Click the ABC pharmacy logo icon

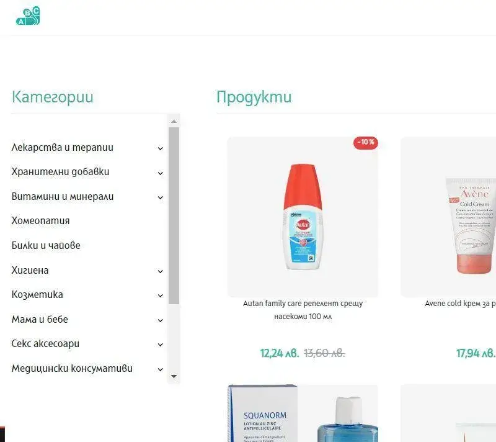point(28,16)
